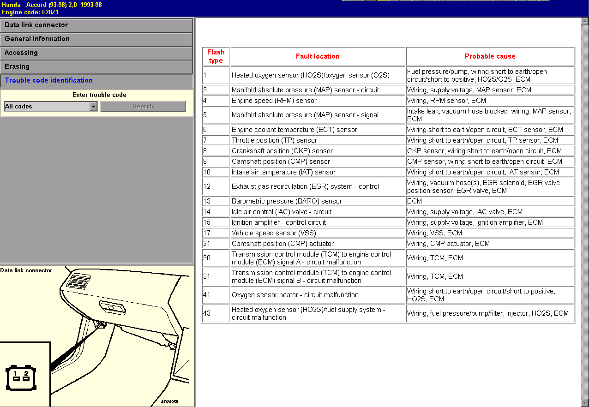The height and width of the screenshot is (407, 589).
Task: Click the scroll down arrow of table pane
Action: [x=584, y=403]
